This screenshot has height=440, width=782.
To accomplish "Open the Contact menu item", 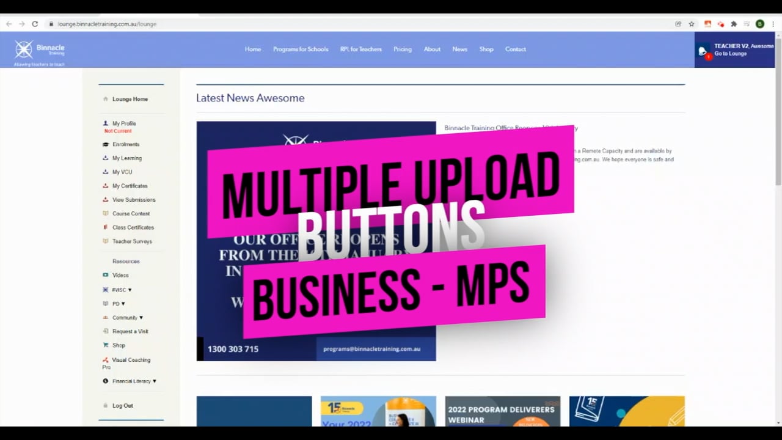I will [x=516, y=50].
